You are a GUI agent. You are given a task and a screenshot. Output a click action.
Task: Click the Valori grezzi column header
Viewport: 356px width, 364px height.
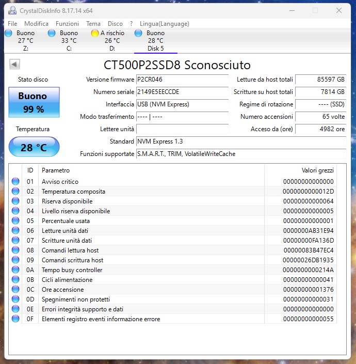300,170
